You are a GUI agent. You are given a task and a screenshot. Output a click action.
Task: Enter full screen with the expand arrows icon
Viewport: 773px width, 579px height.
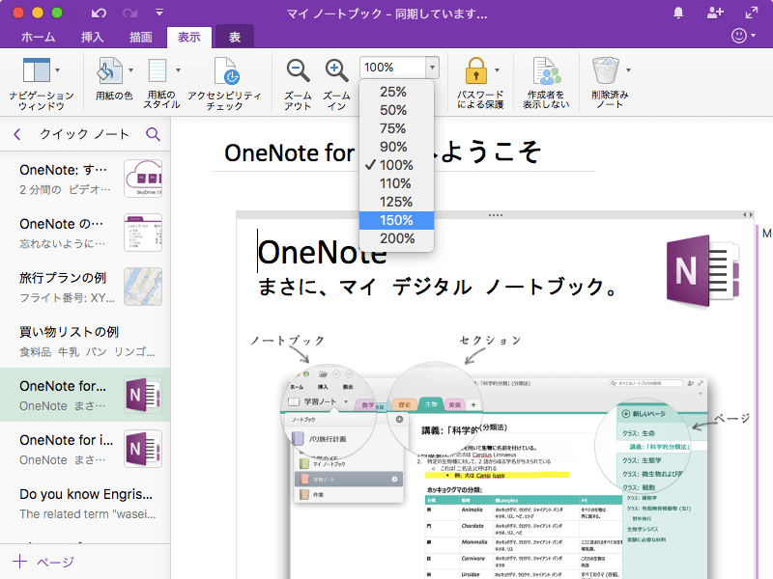752,13
